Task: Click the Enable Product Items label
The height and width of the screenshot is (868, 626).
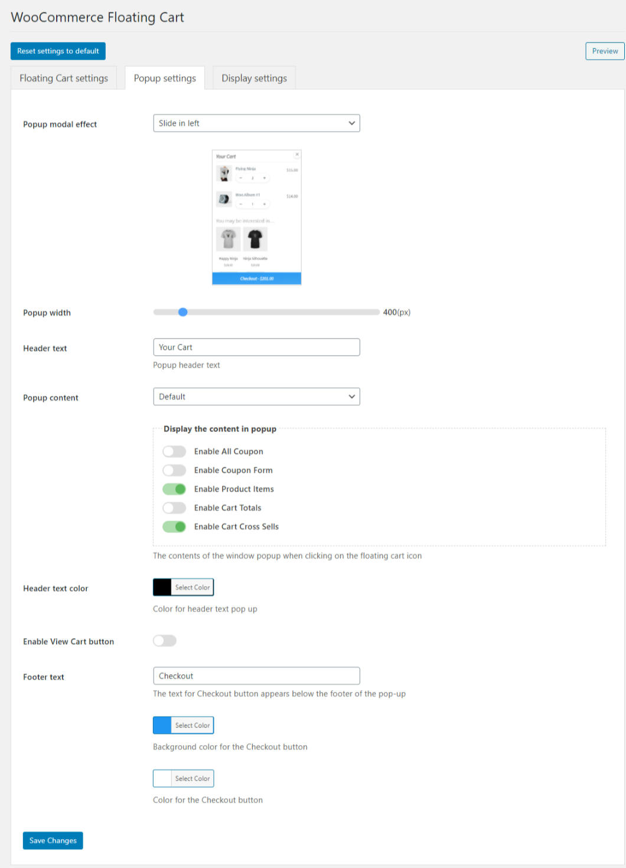Action: 234,489
